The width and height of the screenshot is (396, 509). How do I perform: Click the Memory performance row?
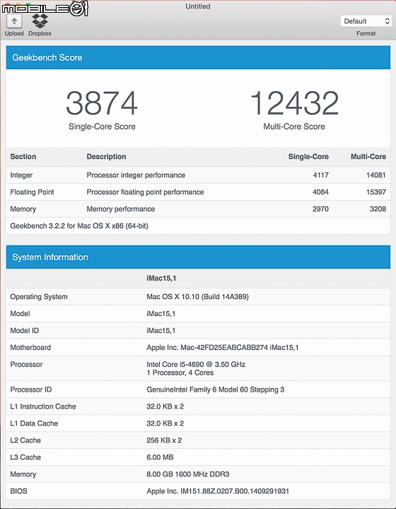tap(198, 209)
